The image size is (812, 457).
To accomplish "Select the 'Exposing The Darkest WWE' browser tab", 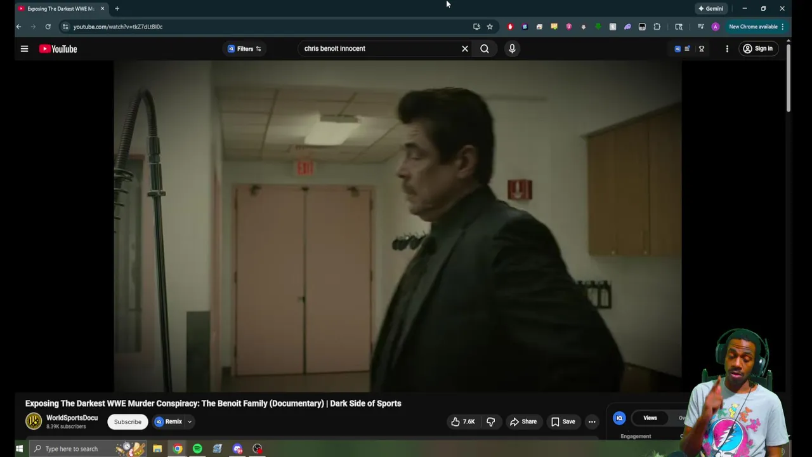I will 60,8.
